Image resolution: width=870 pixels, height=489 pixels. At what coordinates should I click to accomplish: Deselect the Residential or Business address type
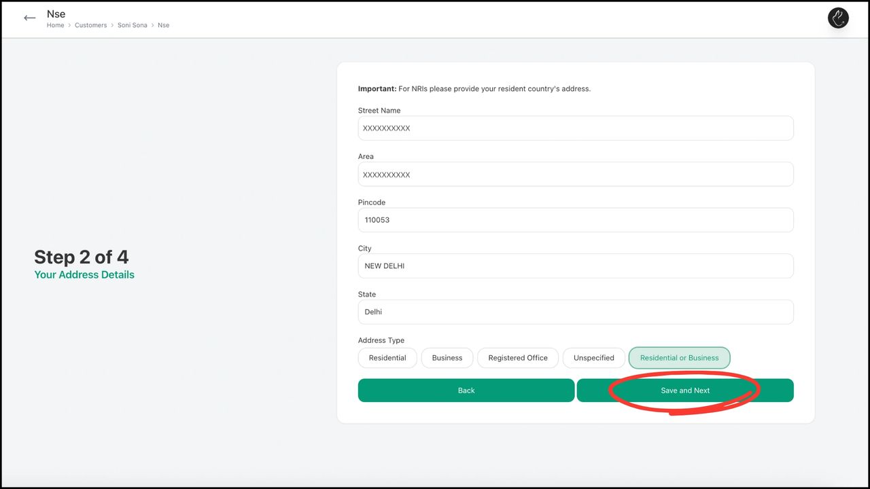click(x=679, y=357)
